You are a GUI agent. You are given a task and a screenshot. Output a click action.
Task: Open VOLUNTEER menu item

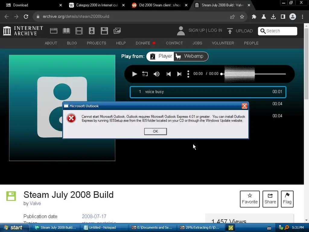223,43
